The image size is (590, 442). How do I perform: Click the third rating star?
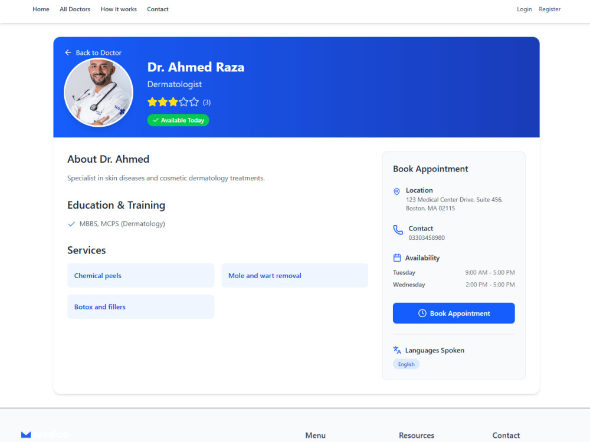point(173,102)
